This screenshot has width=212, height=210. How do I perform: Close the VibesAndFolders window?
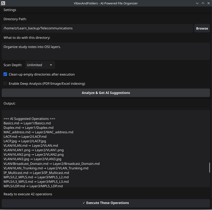click(208, 3)
